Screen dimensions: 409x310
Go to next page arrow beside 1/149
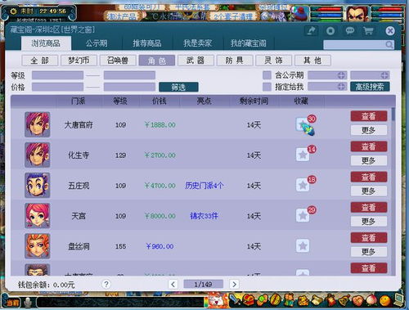[234, 285]
